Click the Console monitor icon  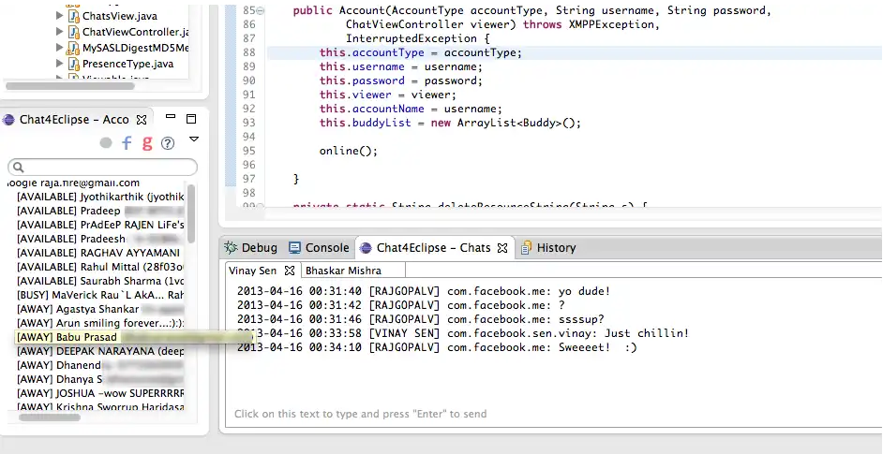point(294,247)
